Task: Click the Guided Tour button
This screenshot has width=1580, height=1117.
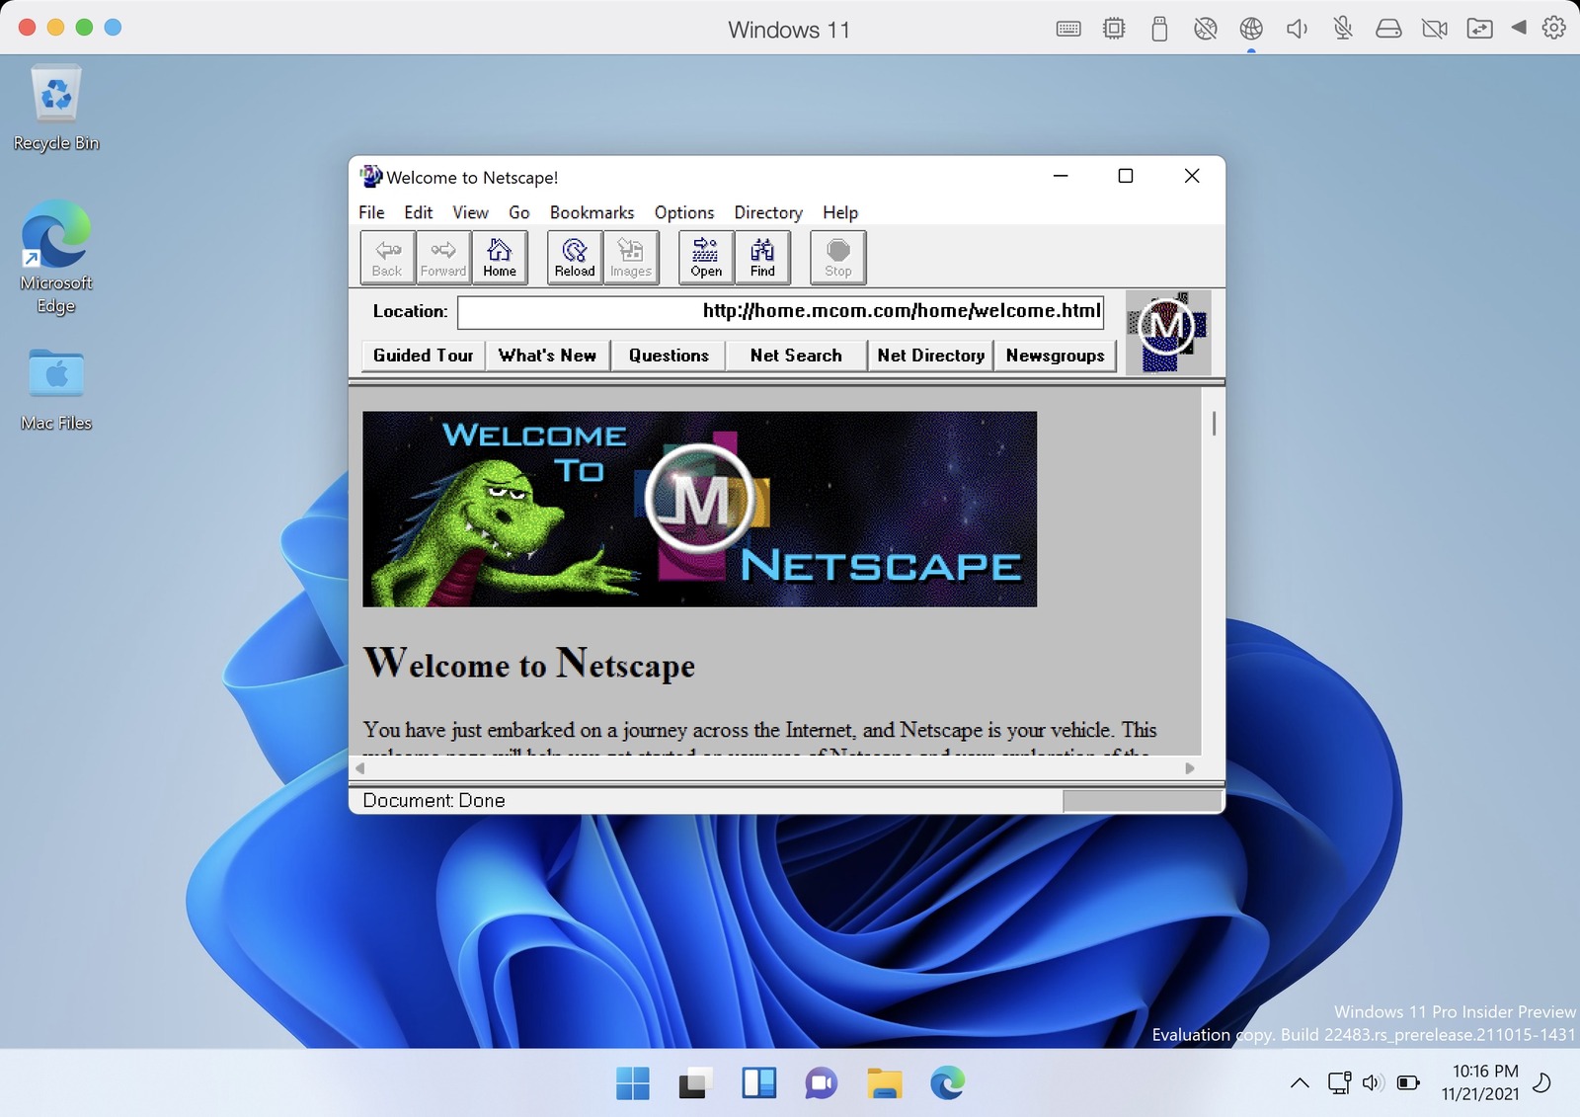Action: pyautogui.click(x=423, y=356)
